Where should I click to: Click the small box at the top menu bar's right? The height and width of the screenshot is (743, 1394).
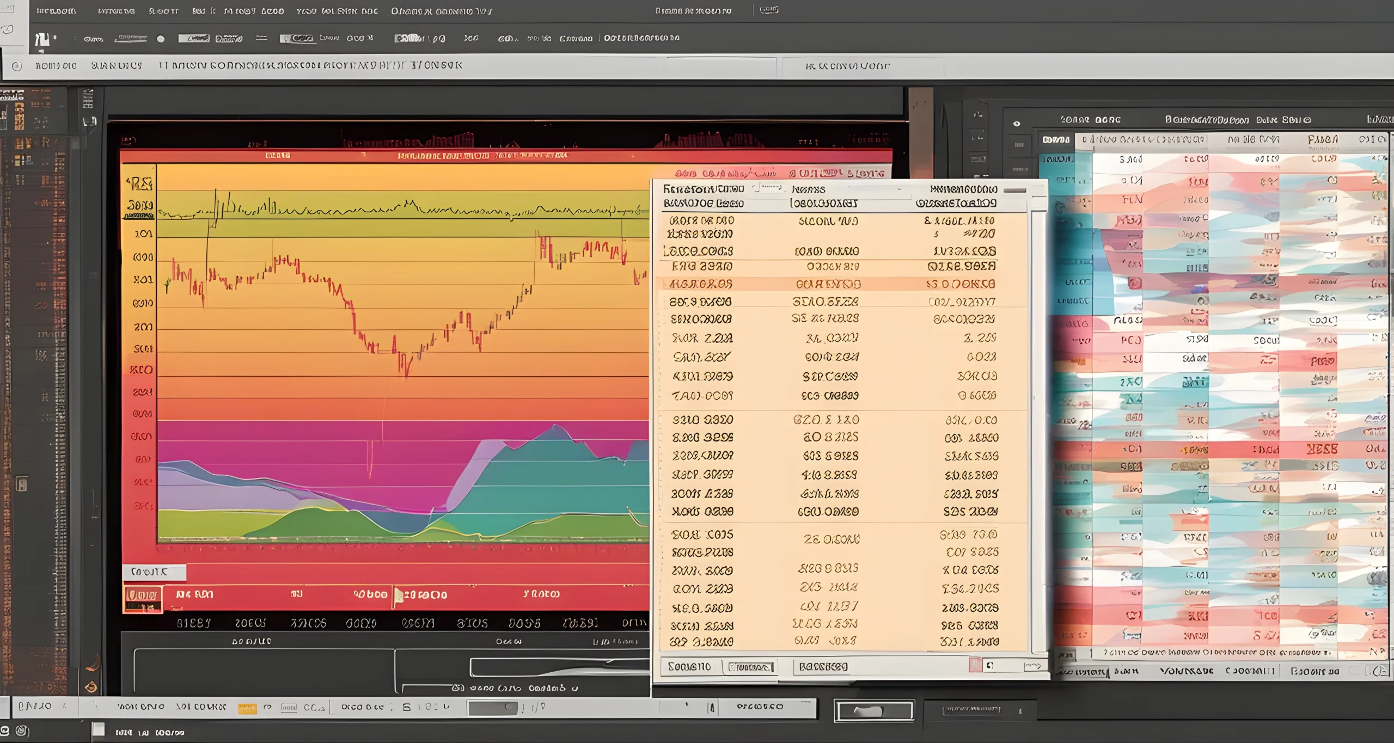769,10
